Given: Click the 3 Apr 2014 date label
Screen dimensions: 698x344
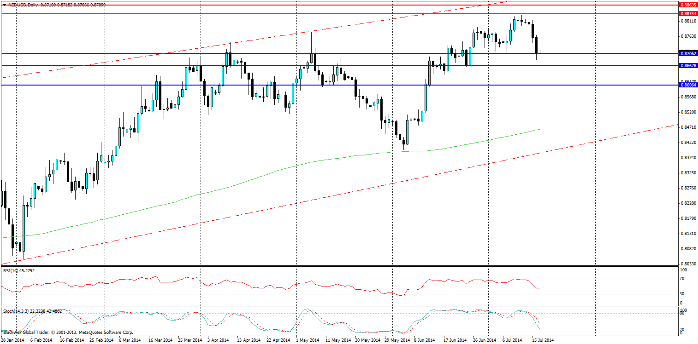Looking at the screenshot, I should tap(218, 340).
